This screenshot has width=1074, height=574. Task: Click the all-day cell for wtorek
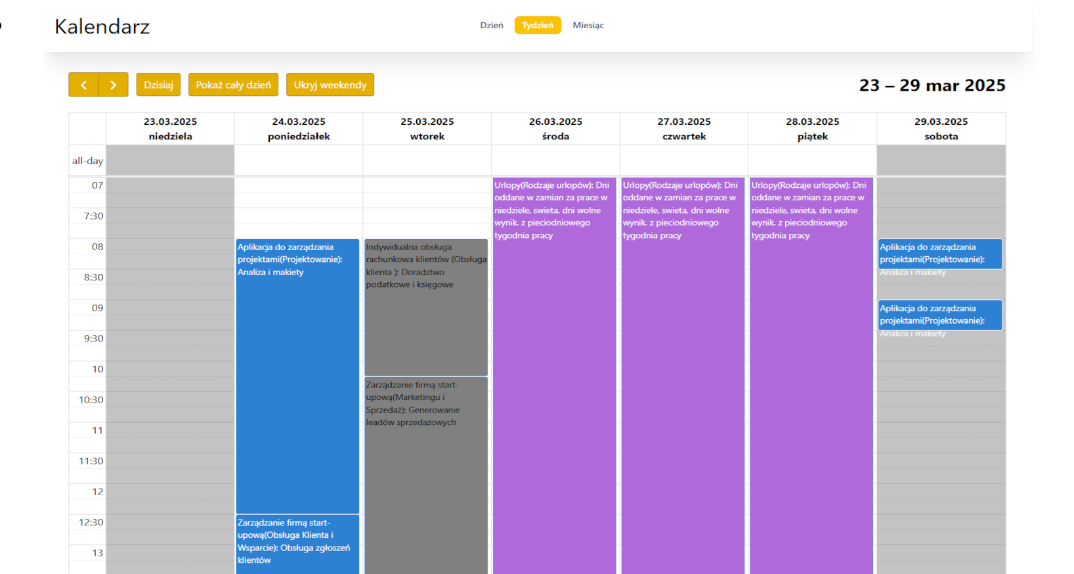click(x=427, y=160)
